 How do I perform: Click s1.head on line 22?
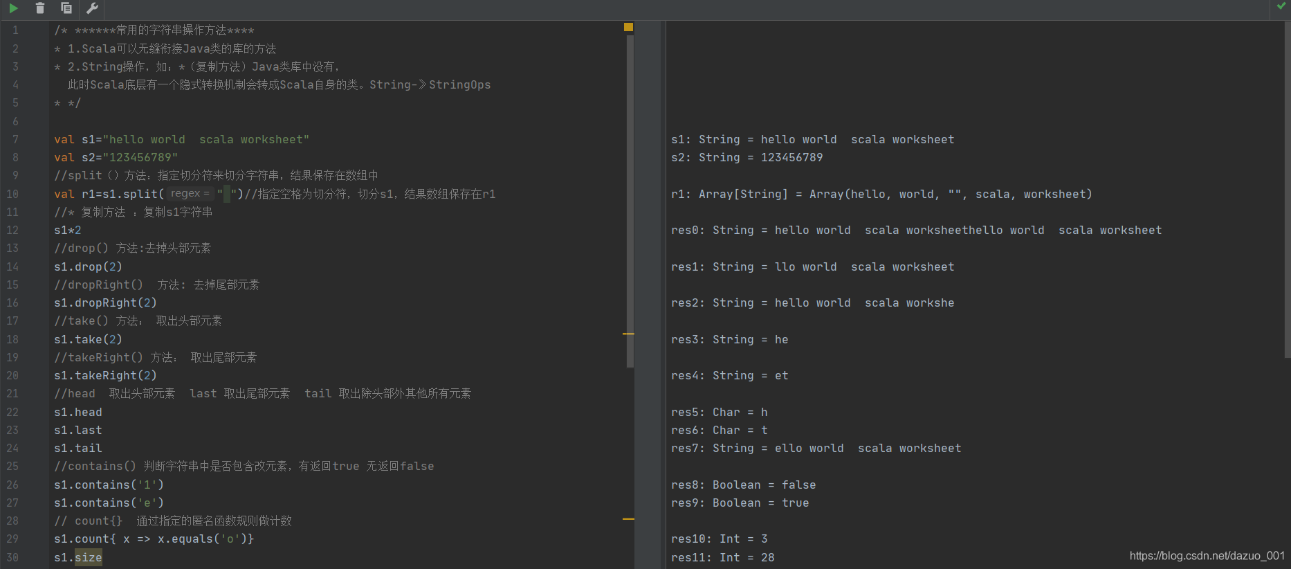(78, 412)
